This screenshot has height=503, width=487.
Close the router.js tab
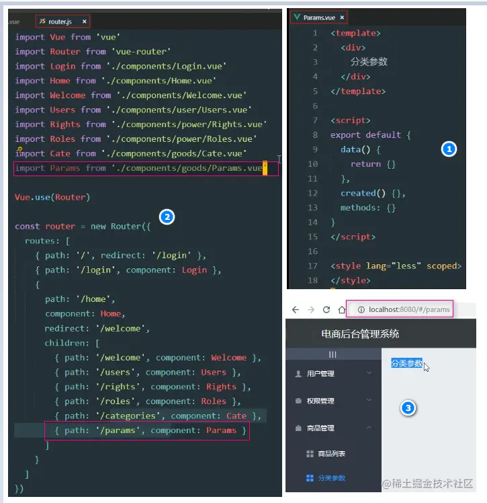tap(84, 22)
